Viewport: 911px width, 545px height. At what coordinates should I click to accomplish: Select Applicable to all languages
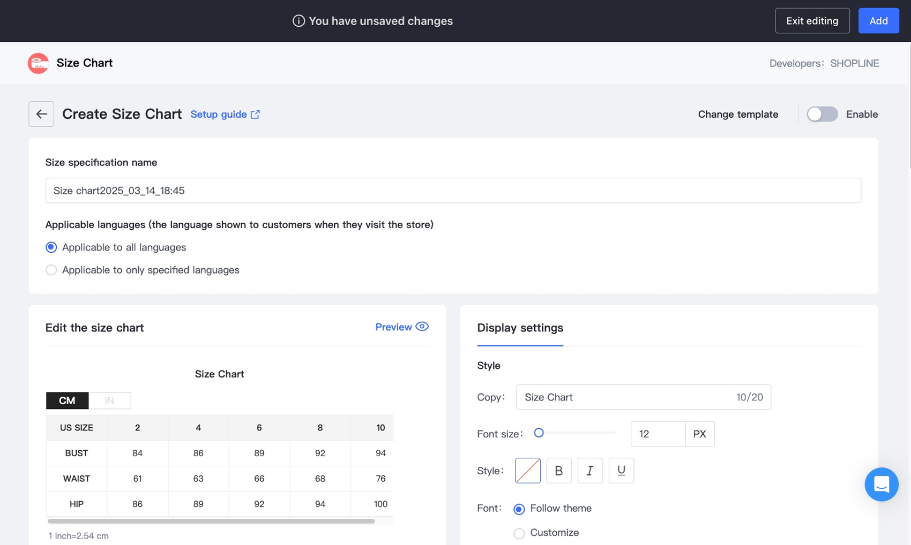point(51,247)
